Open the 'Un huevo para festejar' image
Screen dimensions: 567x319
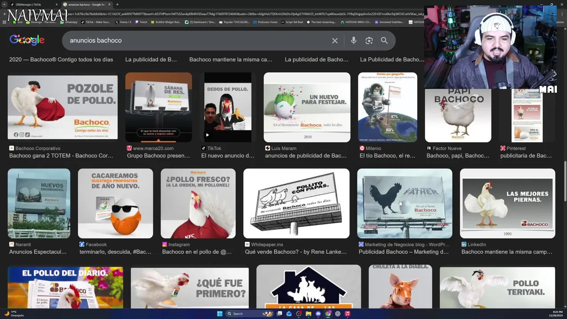coord(307,107)
